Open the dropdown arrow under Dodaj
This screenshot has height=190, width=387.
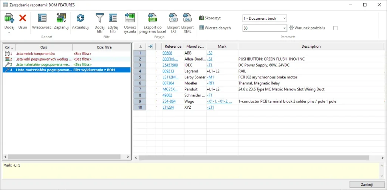[9, 33]
